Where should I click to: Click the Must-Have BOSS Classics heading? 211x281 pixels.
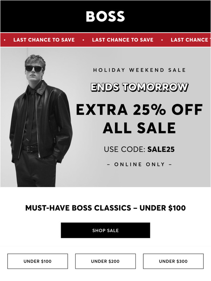[x=105, y=208]
